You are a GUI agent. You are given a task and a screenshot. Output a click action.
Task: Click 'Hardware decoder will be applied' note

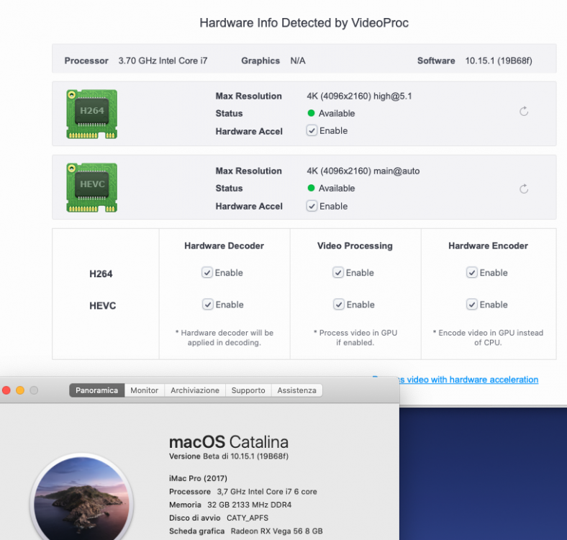coord(224,337)
